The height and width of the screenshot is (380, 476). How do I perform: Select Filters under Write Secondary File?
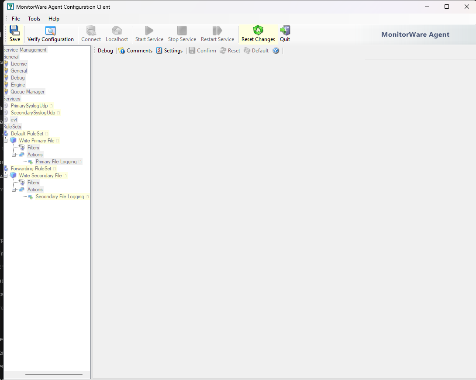33,183
